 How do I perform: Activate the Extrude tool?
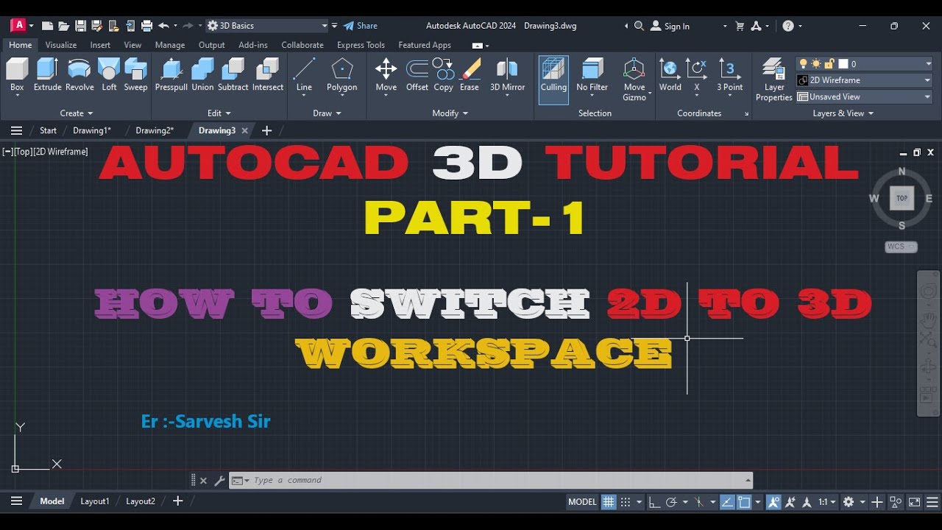(x=47, y=75)
